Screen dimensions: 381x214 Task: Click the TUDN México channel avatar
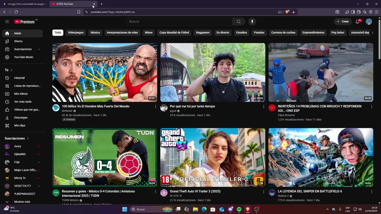pos(56,193)
